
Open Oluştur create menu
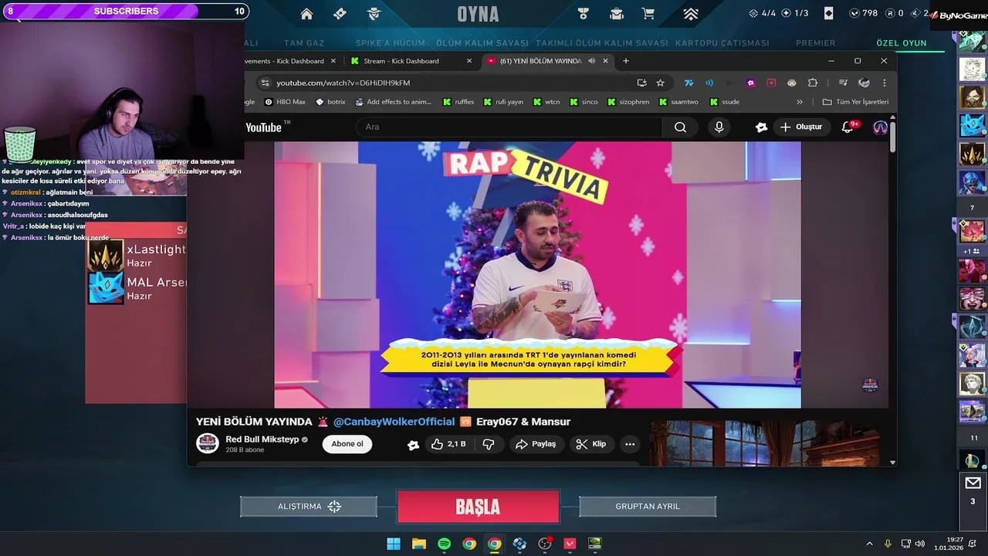coord(801,127)
